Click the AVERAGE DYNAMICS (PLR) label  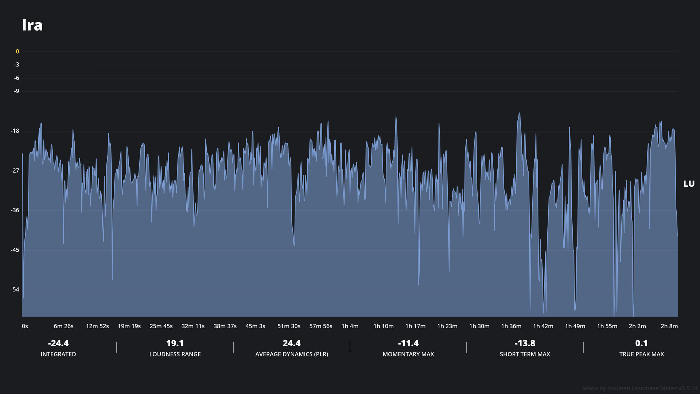click(x=292, y=354)
